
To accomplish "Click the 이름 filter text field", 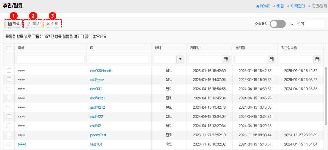I will pos(51,59).
